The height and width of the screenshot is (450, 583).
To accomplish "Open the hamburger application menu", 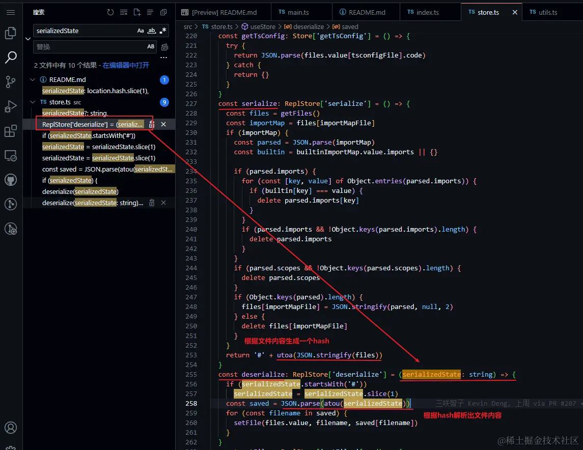I will 11,13.
